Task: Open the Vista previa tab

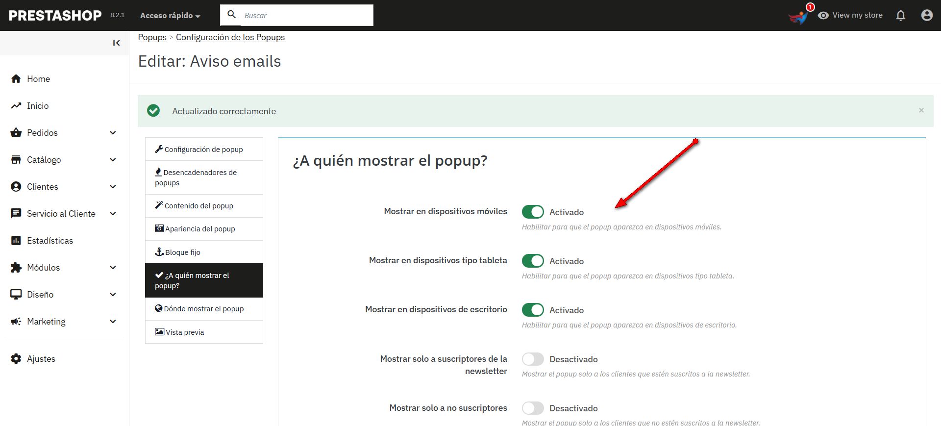Action: tap(204, 332)
